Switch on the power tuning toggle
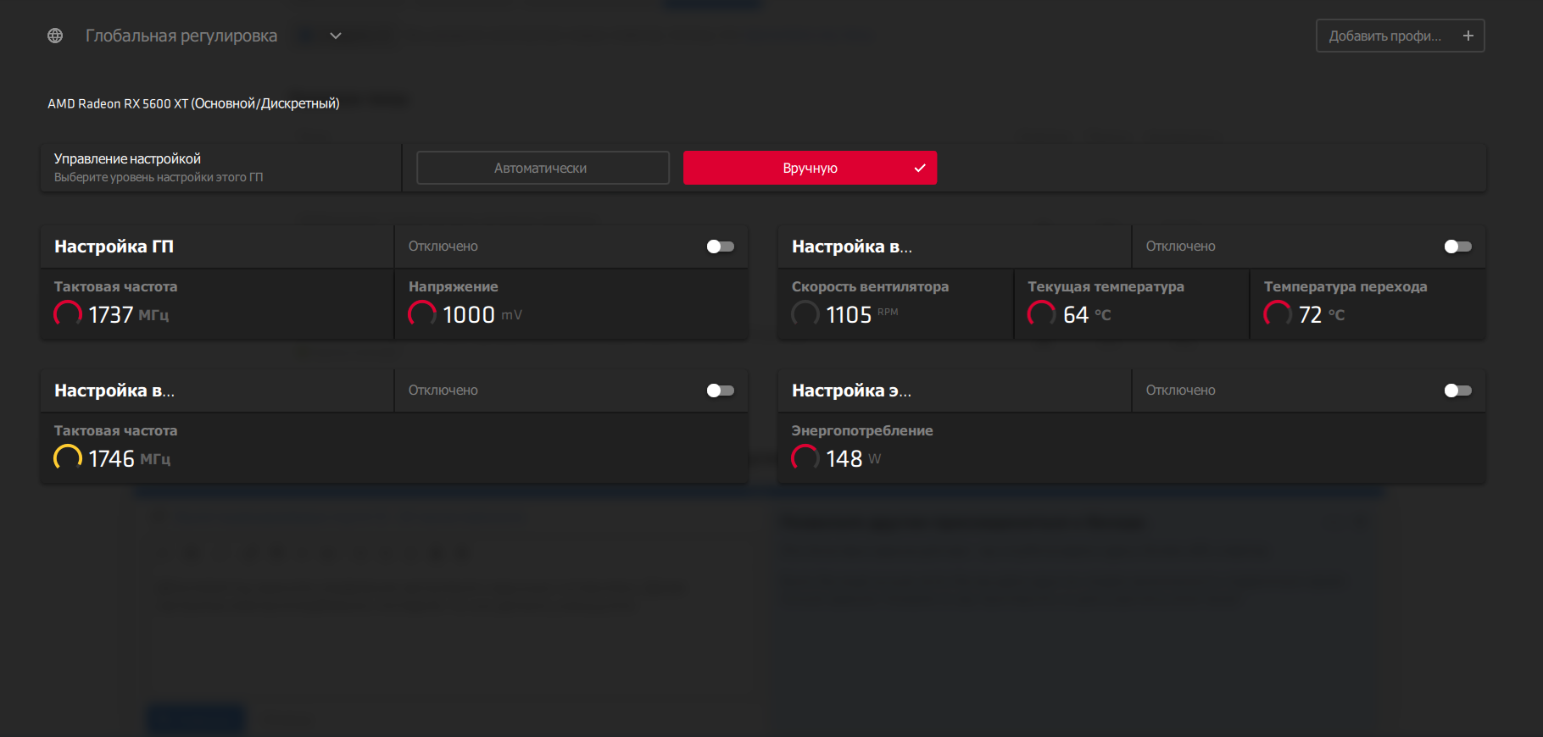 pyautogui.click(x=1457, y=391)
